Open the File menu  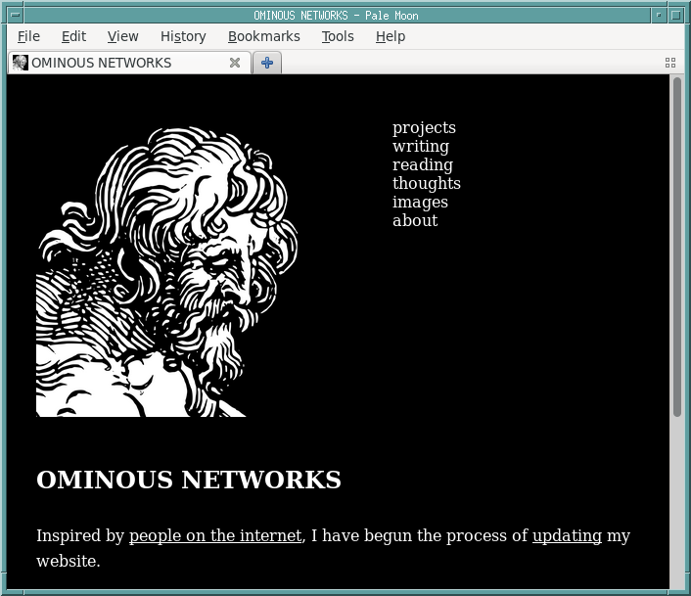(x=28, y=36)
